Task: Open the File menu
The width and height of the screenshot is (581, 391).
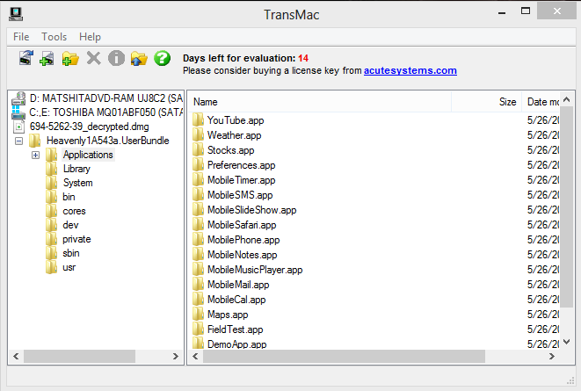Action: [x=21, y=37]
